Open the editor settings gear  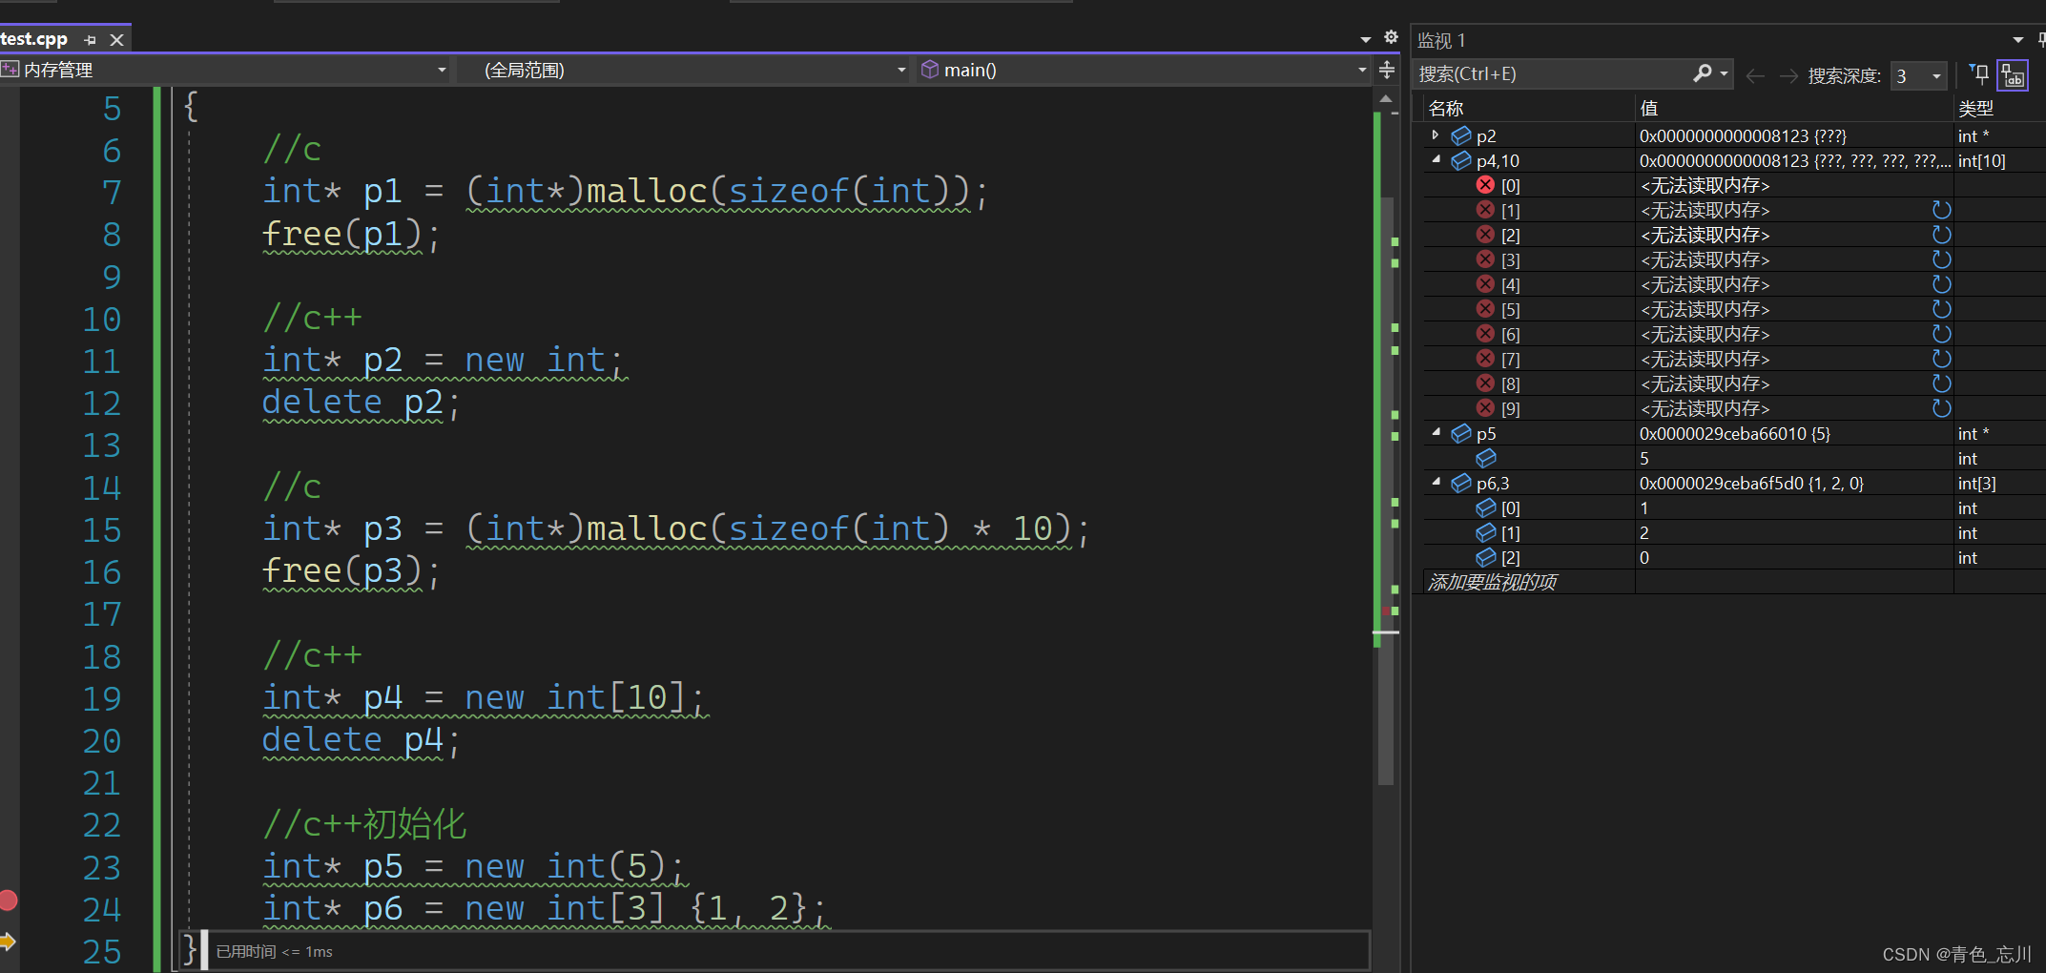coord(1391,37)
